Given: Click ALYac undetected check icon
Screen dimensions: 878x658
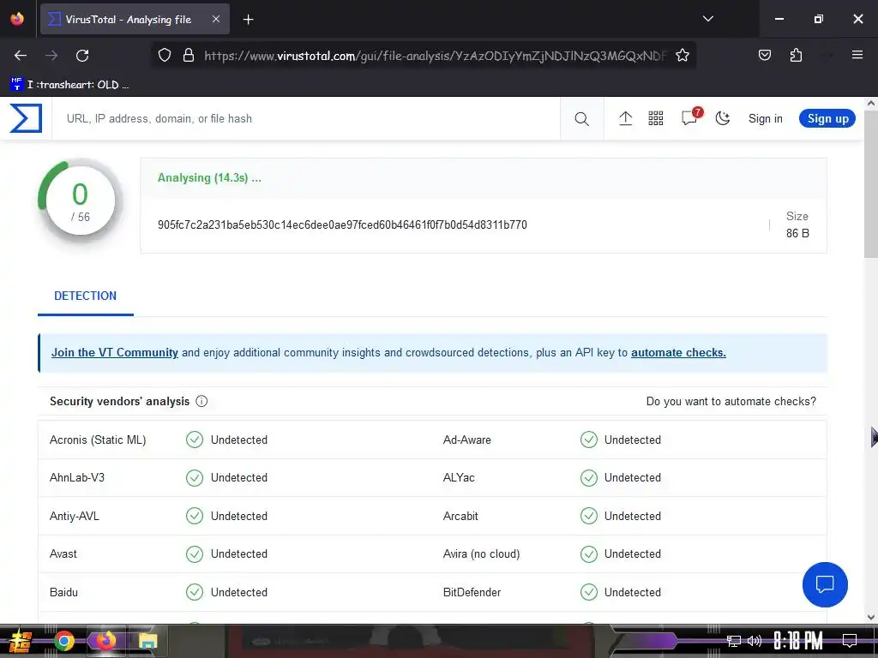Looking at the screenshot, I should (588, 478).
